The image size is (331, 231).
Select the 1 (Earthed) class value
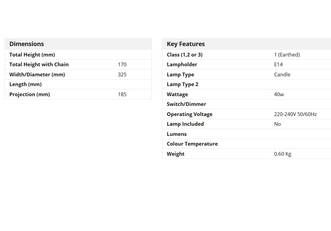tap(287, 54)
